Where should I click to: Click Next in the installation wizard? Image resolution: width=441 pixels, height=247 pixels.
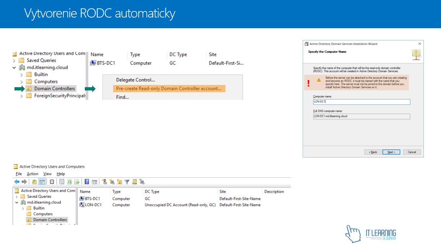[x=391, y=152]
